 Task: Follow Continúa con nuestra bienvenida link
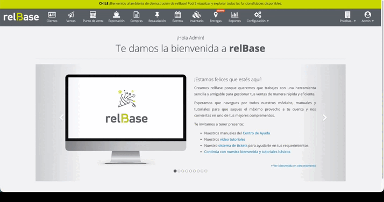coord(247,151)
